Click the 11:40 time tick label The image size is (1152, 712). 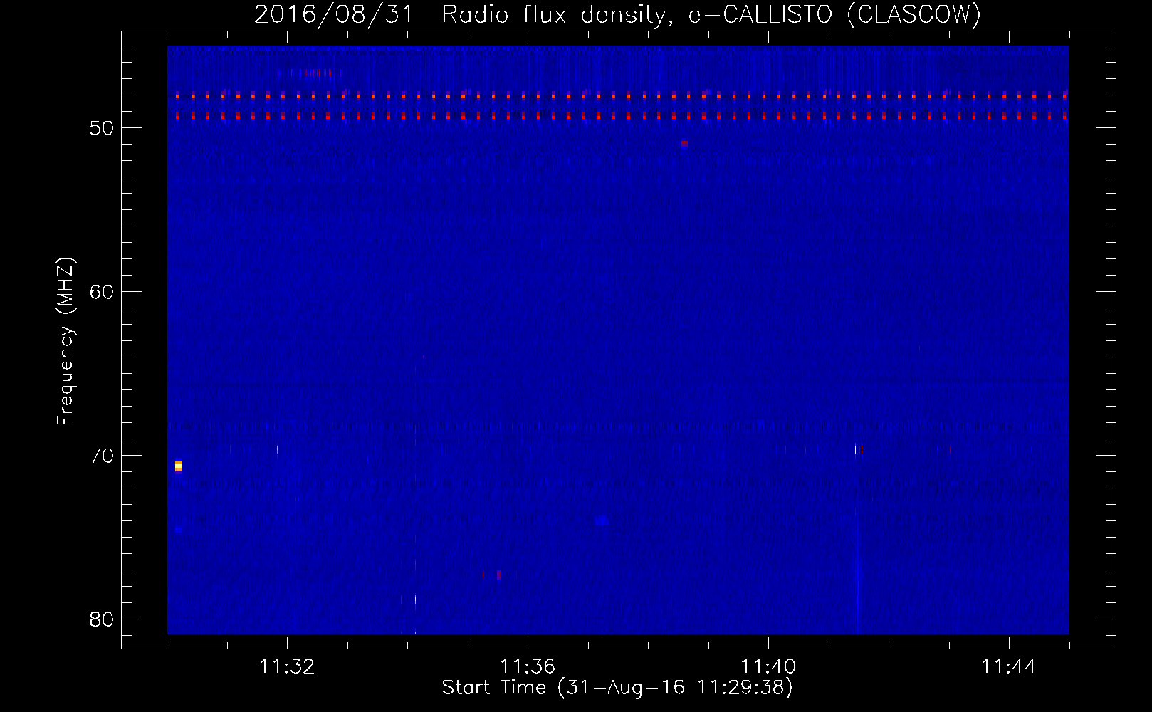tap(768, 667)
